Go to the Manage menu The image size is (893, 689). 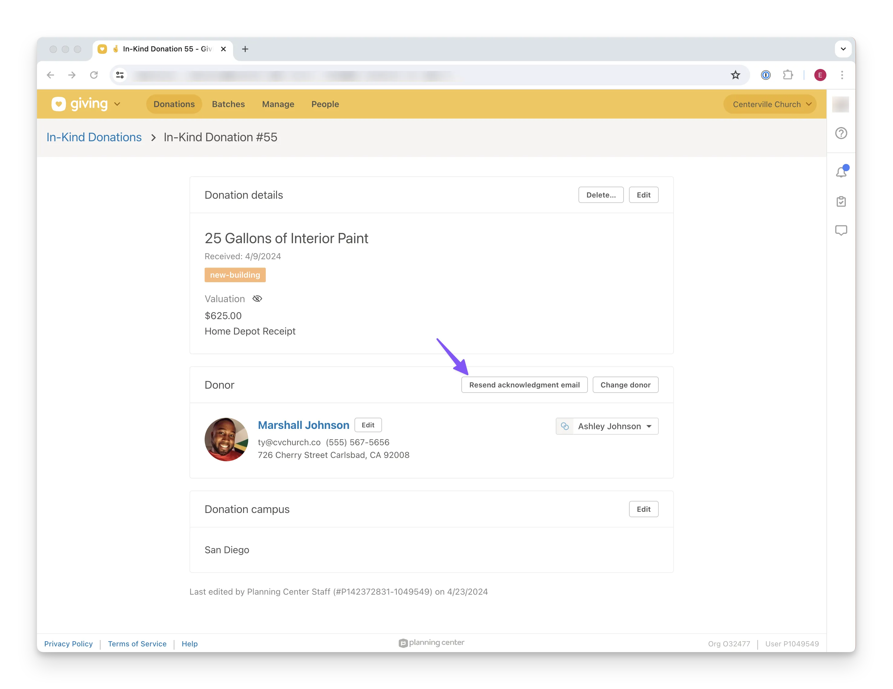tap(278, 104)
